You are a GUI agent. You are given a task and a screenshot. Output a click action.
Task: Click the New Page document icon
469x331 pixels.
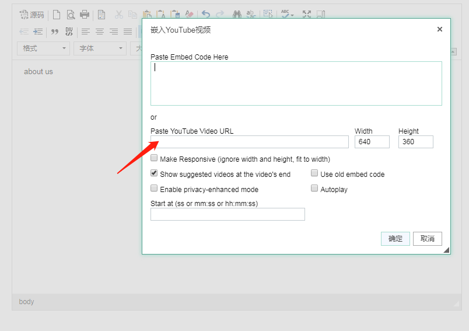57,15
